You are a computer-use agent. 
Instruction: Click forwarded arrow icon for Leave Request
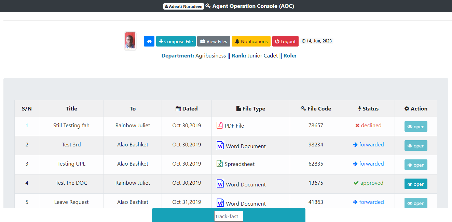click(x=355, y=202)
